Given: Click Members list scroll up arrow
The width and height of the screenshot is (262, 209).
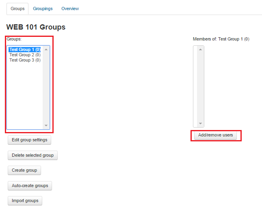Looking at the screenshot, I should click(x=200, y=49).
